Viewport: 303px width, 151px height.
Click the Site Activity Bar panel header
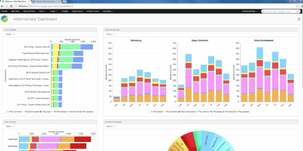pos(201,30)
